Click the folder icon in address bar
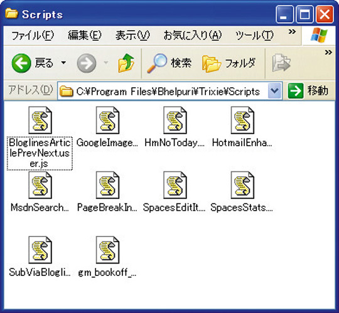339x313 pixels. [x=66, y=91]
